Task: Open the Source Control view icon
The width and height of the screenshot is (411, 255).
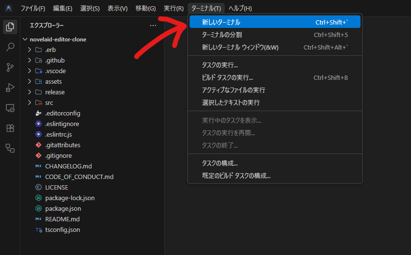Action: pyautogui.click(x=10, y=67)
